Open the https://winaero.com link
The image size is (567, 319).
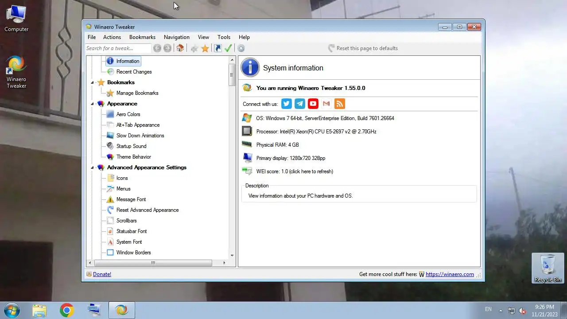pyautogui.click(x=450, y=274)
